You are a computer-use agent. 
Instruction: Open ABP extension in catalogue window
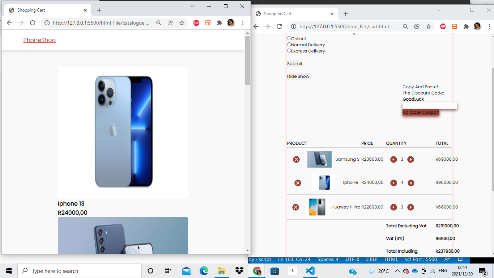click(x=196, y=23)
